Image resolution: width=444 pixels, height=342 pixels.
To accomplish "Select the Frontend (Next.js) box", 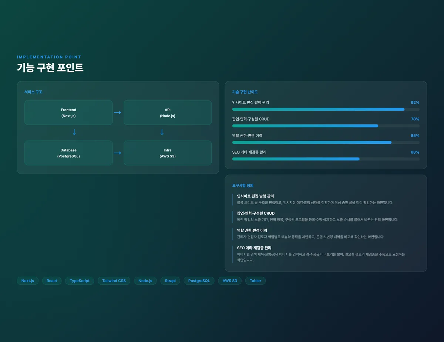I will (68, 113).
